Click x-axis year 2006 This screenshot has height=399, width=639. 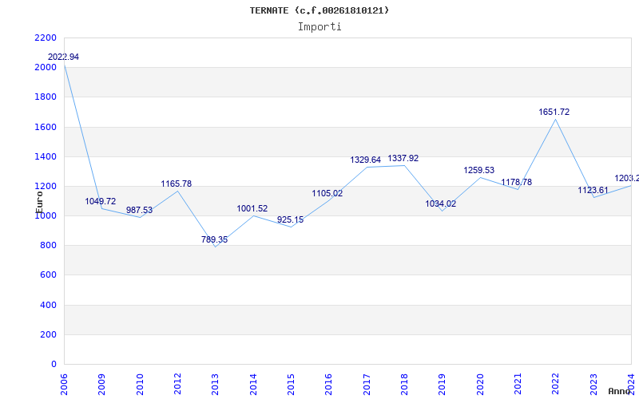tap(64, 385)
